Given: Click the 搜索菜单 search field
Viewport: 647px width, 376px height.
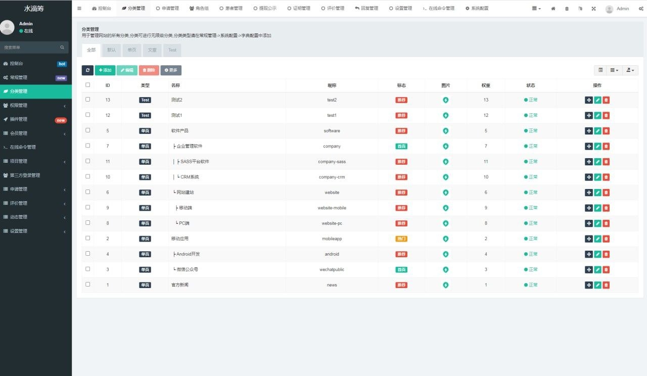Looking at the screenshot, I should pos(31,48).
